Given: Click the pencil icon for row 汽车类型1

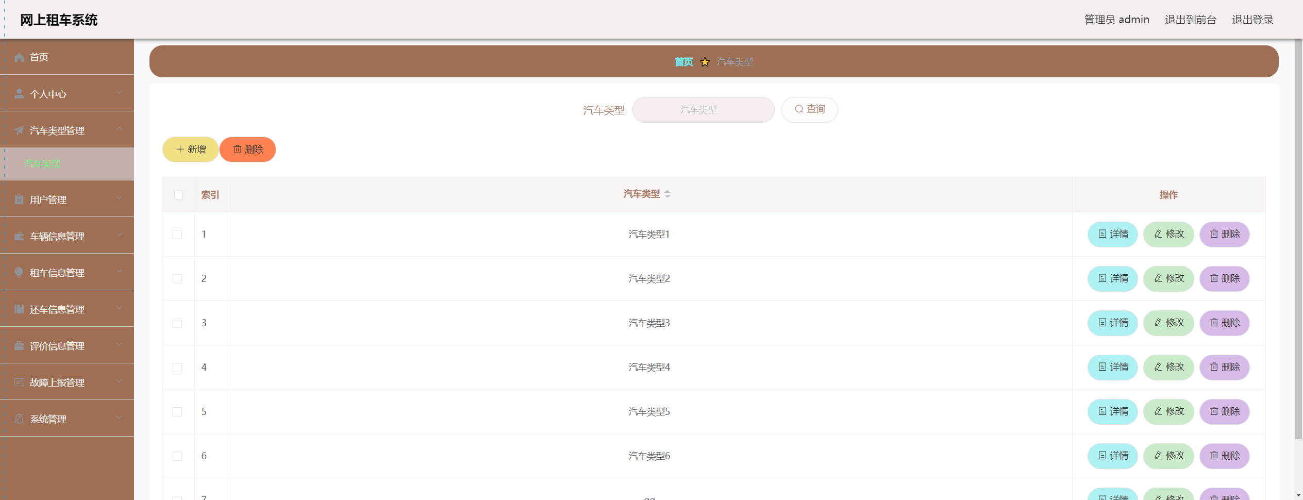Looking at the screenshot, I should pos(1158,234).
